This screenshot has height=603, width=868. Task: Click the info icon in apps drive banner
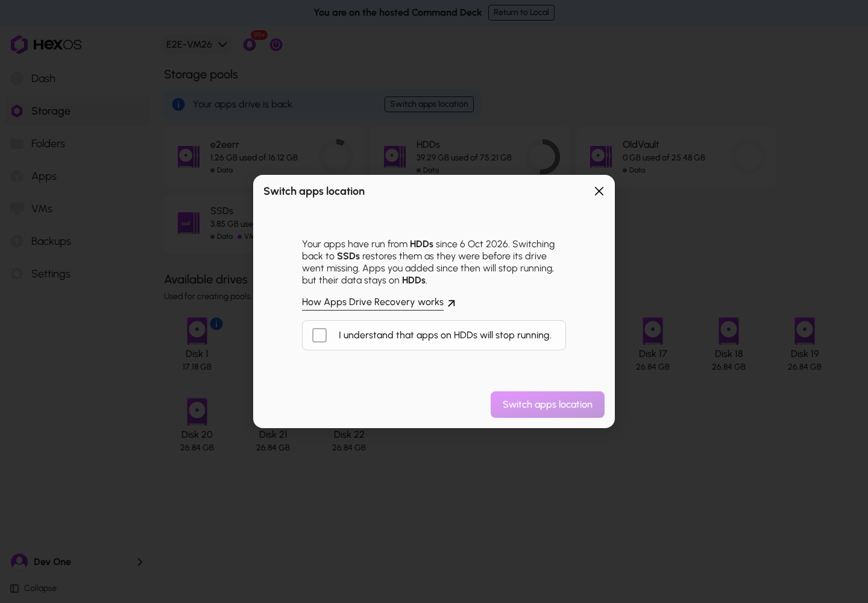click(x=178, y=104)
